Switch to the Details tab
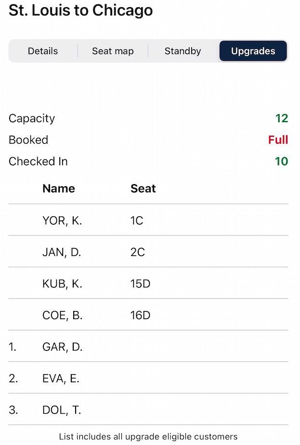The width and height of the screenshot is (300, 445). [x=43, y=51]
